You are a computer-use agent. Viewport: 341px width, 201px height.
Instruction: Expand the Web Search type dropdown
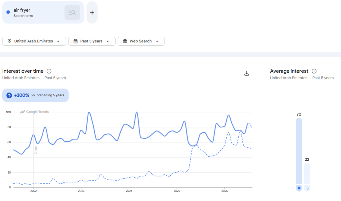click(141, 41)
